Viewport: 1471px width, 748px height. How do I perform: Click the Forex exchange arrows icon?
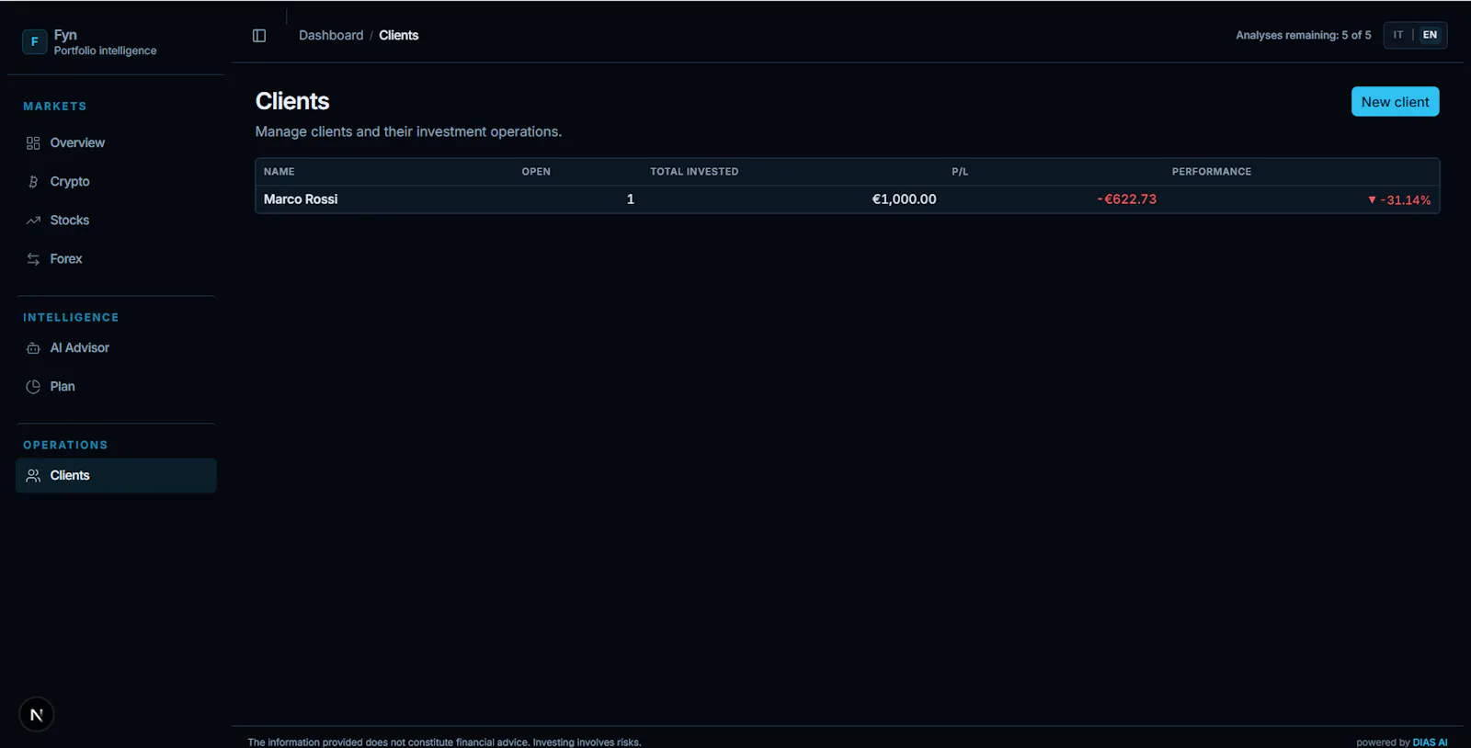point(33,259)
